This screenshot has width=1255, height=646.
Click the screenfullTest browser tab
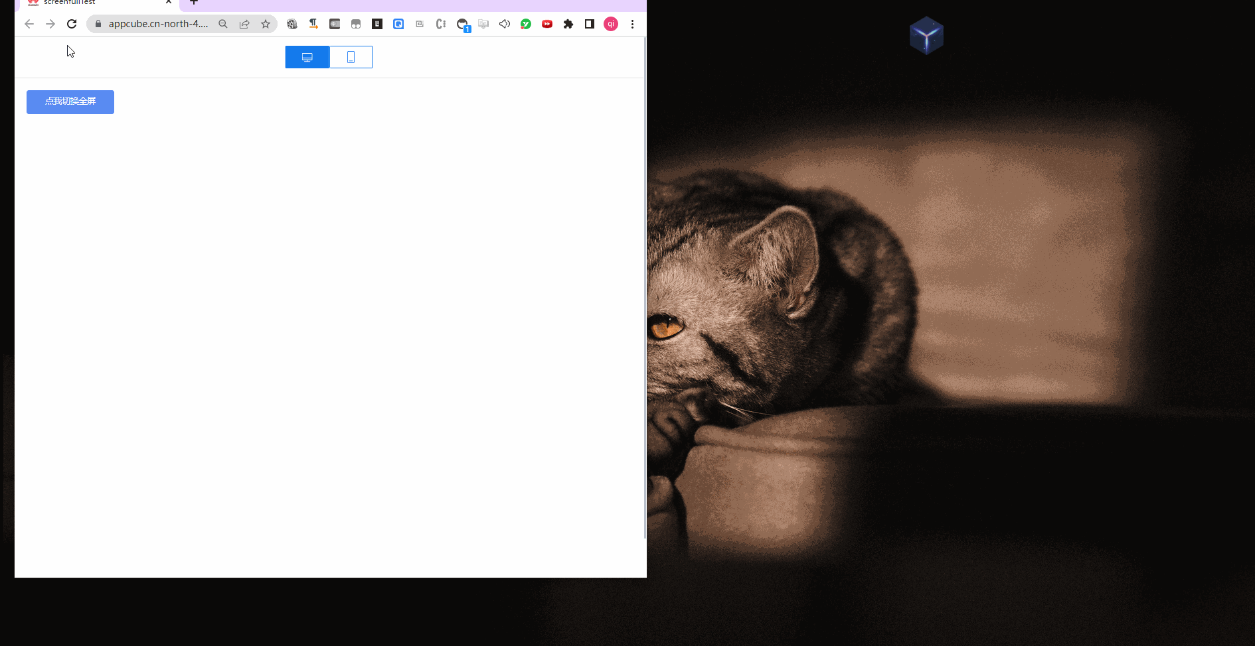(x=93, y=3)
